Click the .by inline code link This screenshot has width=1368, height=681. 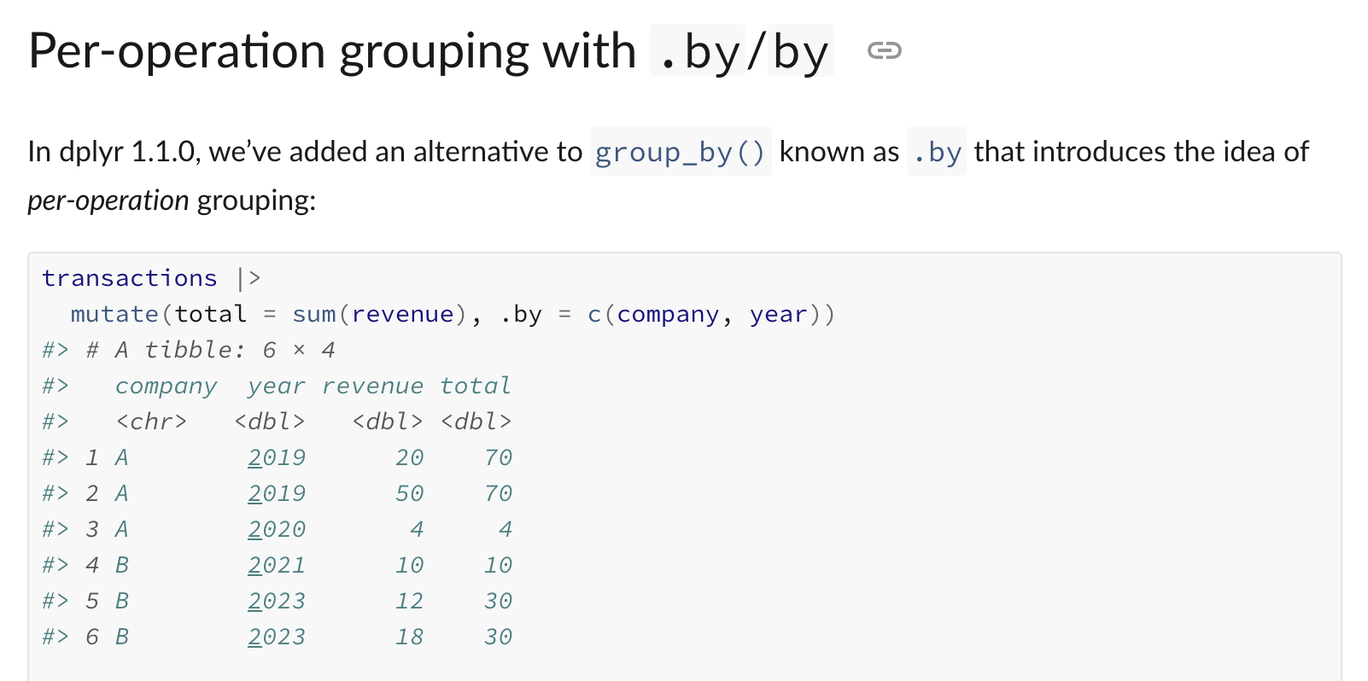(x=936, y=152)
